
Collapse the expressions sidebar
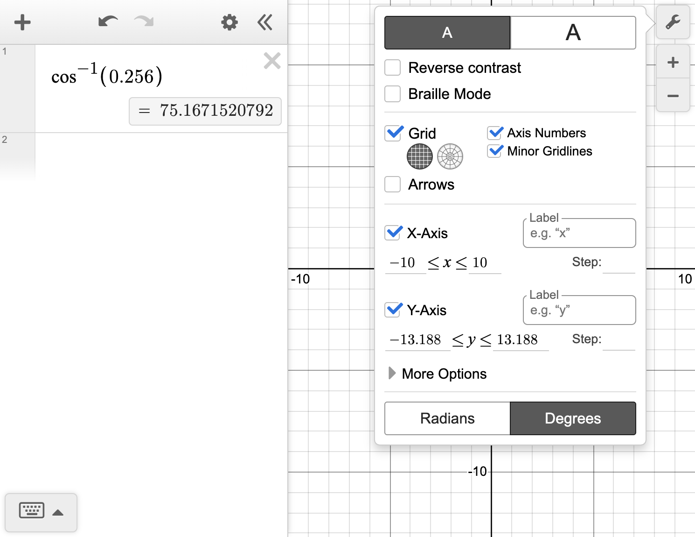[264, 22]
